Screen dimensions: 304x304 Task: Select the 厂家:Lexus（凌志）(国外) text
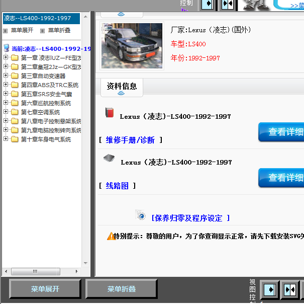(x=211, y=30)
